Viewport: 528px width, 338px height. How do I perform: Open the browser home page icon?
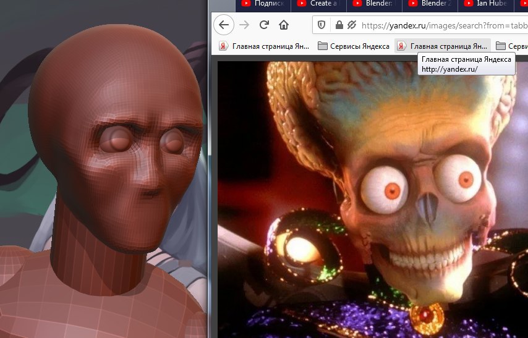point(284,25)
